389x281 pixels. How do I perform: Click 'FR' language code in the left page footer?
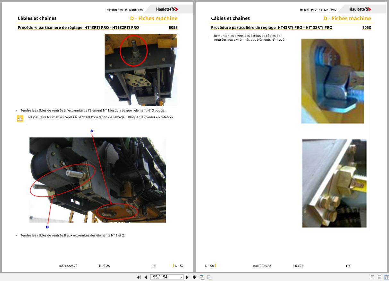pos(154,266)
